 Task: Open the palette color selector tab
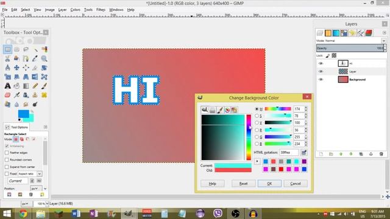(x=234, y=110)
